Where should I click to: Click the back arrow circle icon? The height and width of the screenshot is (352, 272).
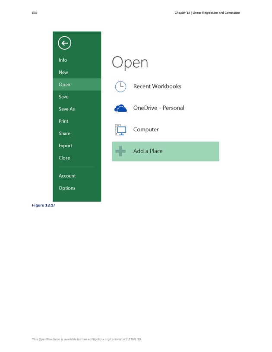[x=64, y=43]
